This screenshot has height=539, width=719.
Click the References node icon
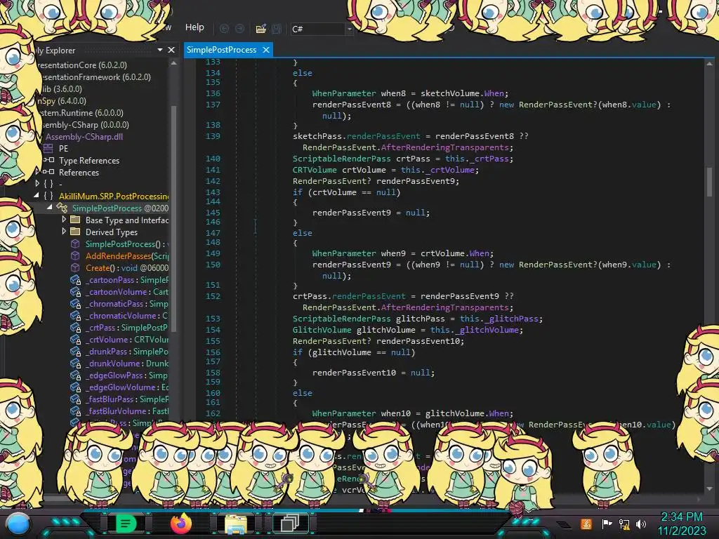click(x=48, y=172)
